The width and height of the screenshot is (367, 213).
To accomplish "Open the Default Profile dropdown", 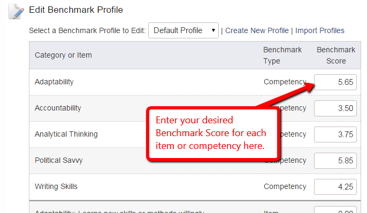I will tap(183, 30).
